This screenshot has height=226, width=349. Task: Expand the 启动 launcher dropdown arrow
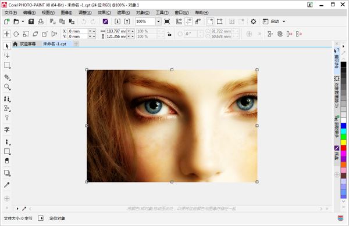[284, 21]
